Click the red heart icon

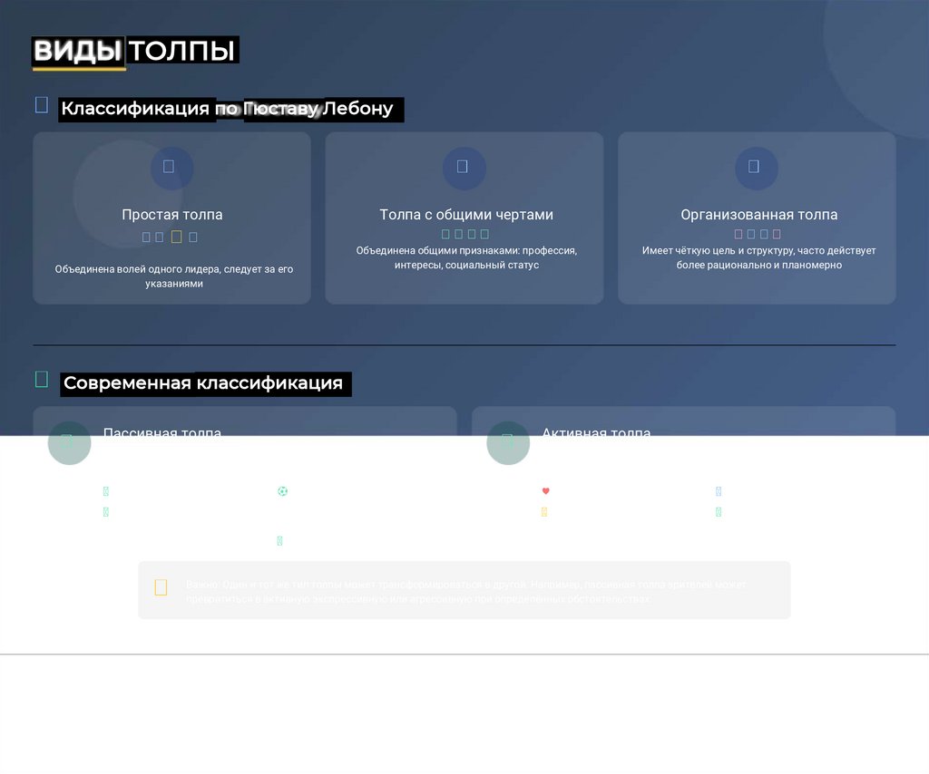[545, 491]
